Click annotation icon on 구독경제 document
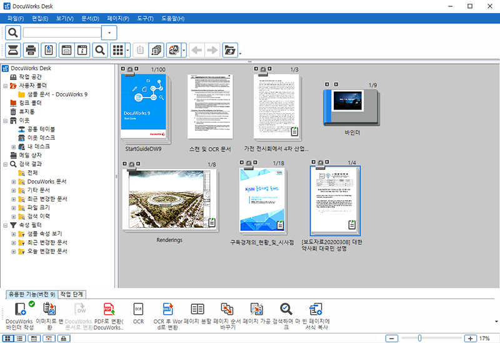Screen dimensions: 500x343 coord(280,225)
